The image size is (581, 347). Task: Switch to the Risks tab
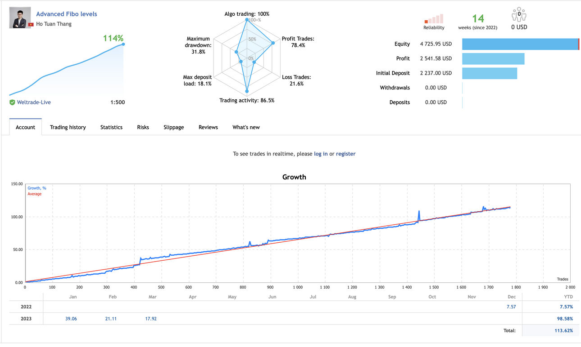pos(143,127)
